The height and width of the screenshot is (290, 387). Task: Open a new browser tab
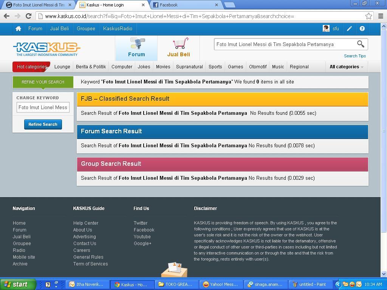click(229, 5)
